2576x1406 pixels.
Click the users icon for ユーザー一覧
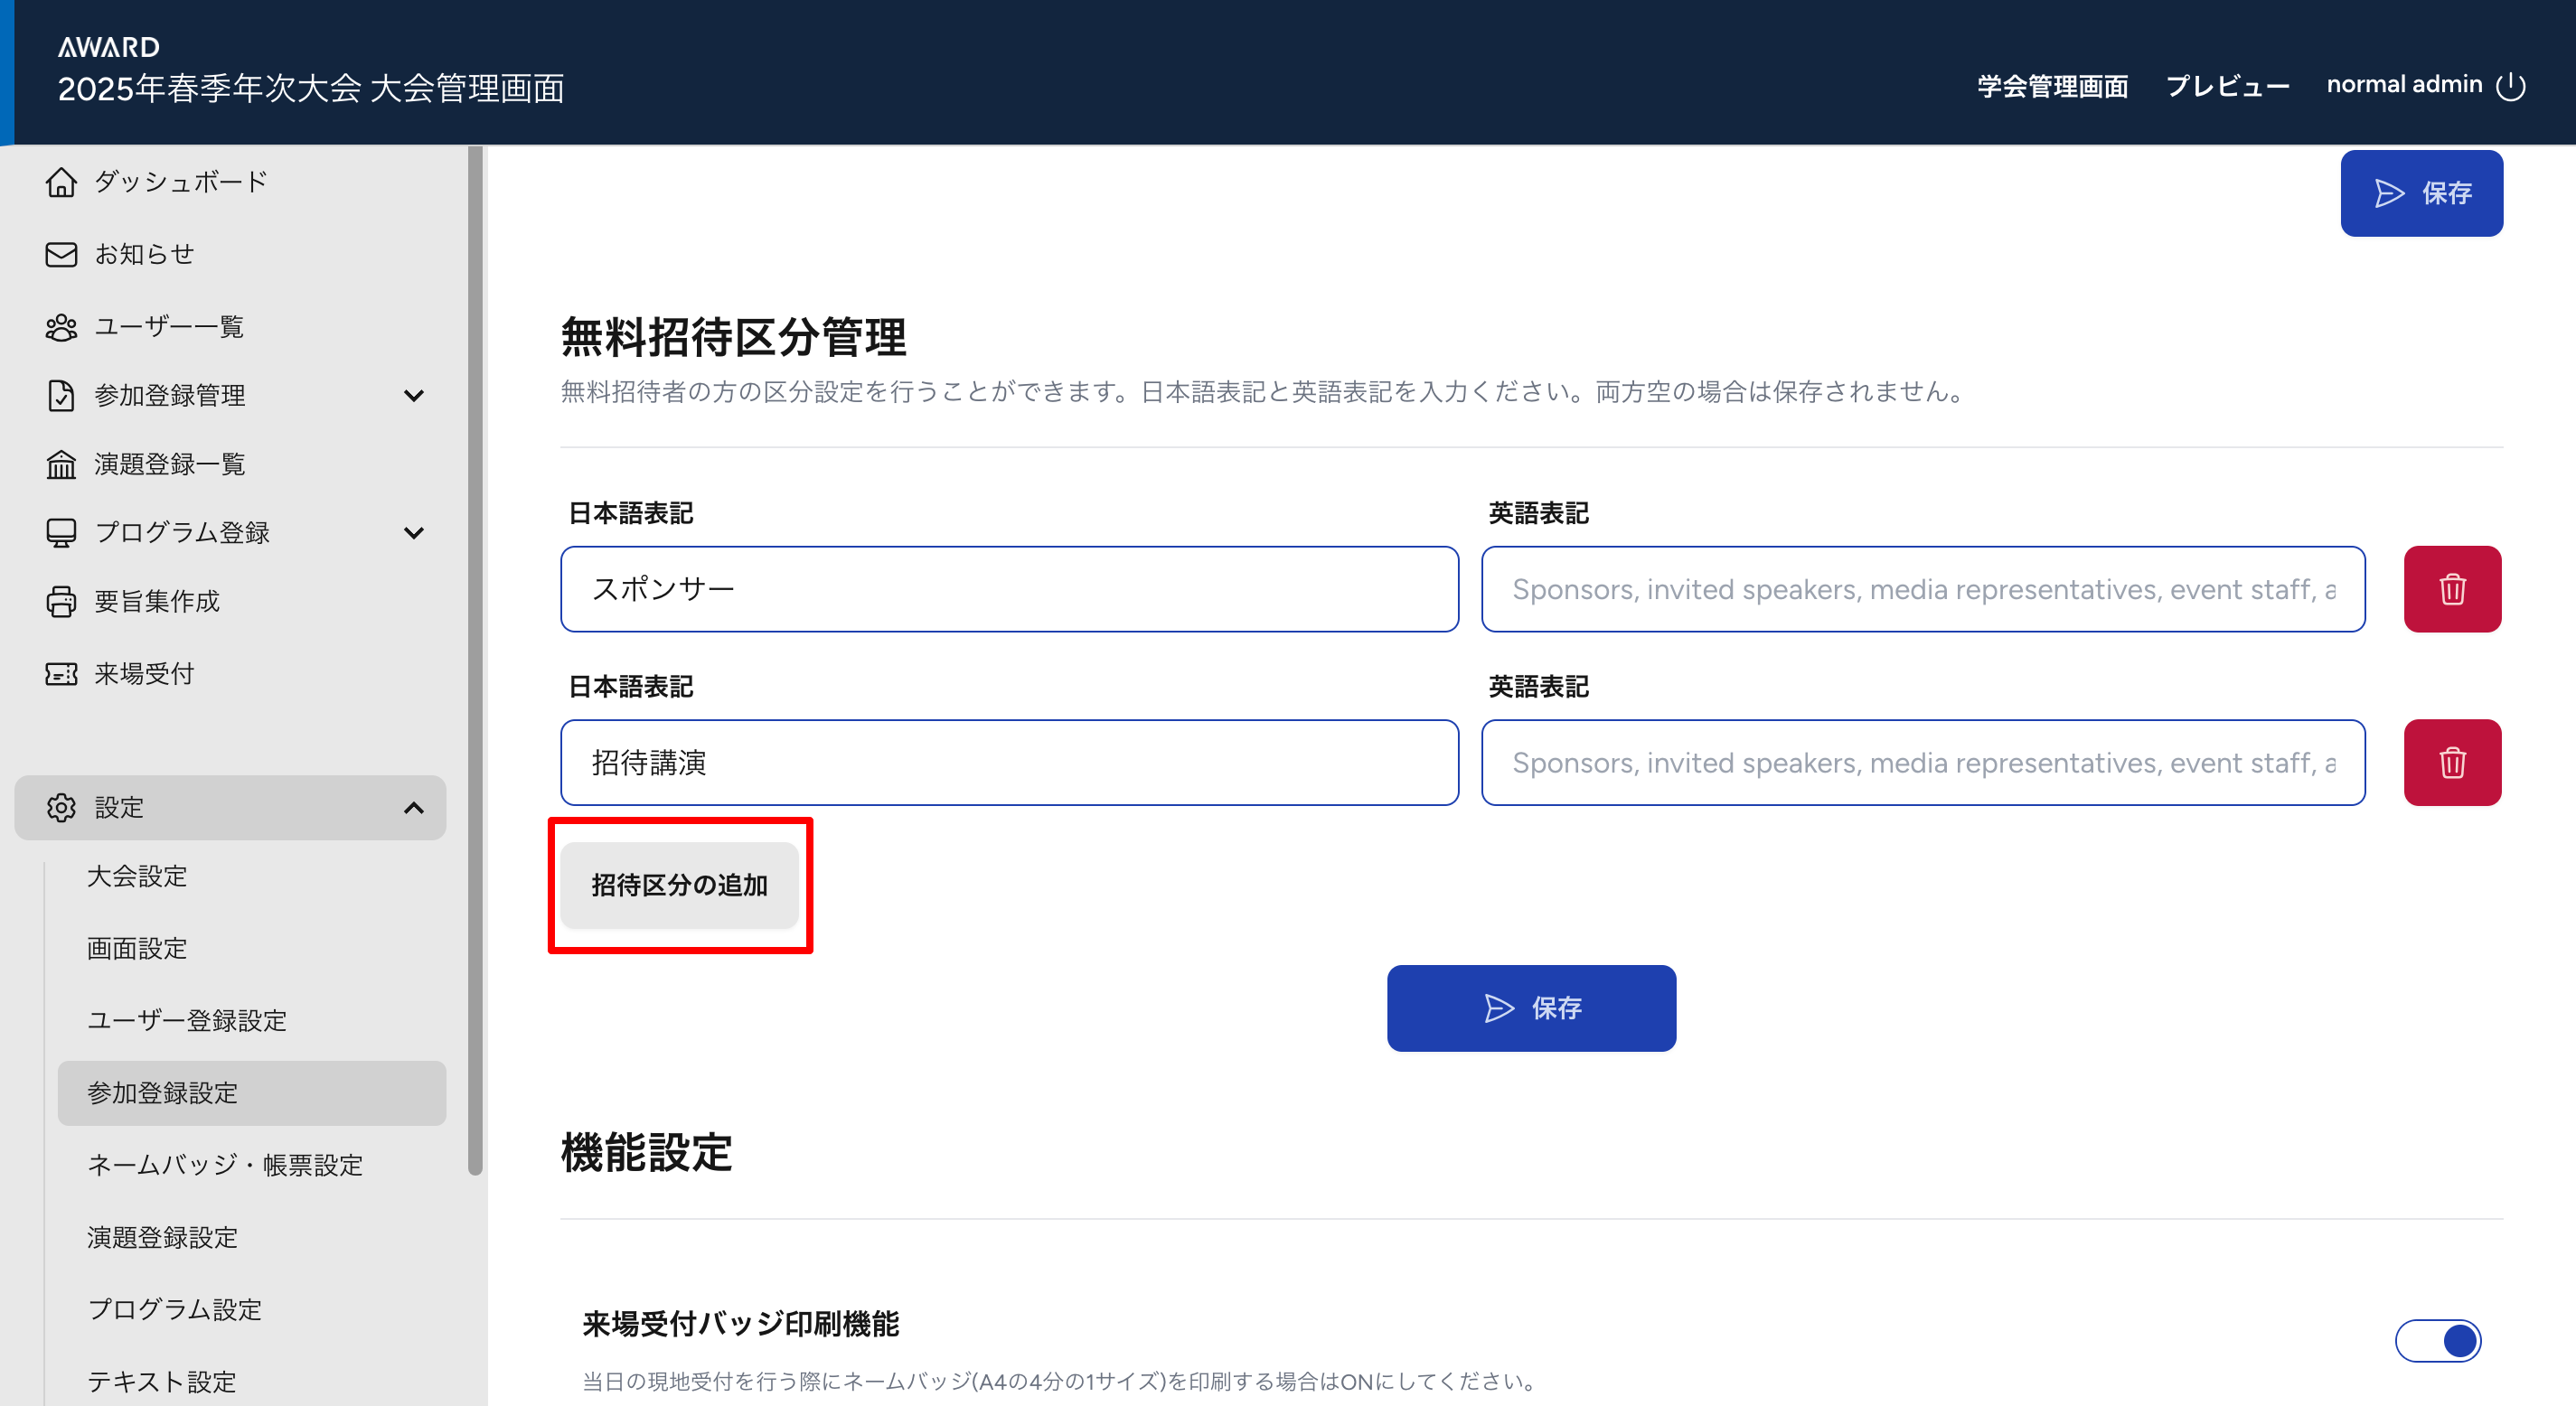[x=61, y=327]
